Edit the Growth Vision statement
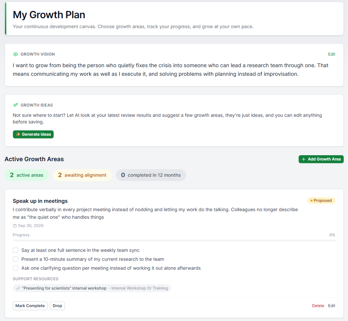 [x=331, y=54]
